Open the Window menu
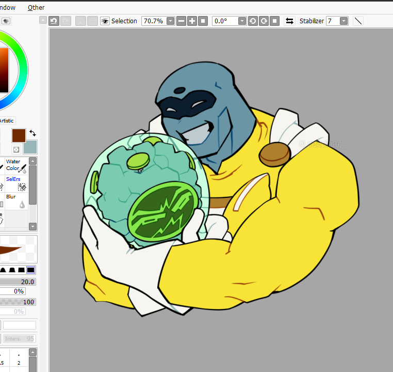This screenshot has height=372, width=393. 8,8
